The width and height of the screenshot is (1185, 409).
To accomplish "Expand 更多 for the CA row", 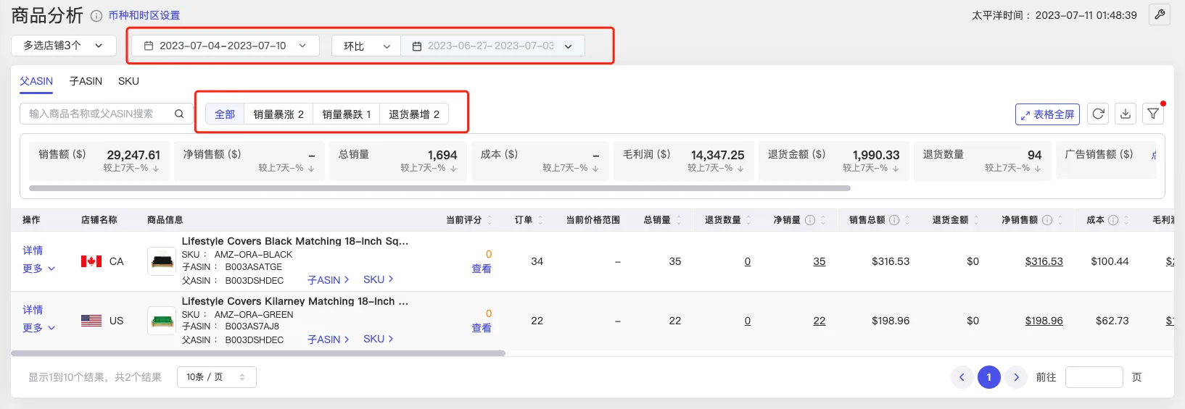I will click(x=38, y=269).
